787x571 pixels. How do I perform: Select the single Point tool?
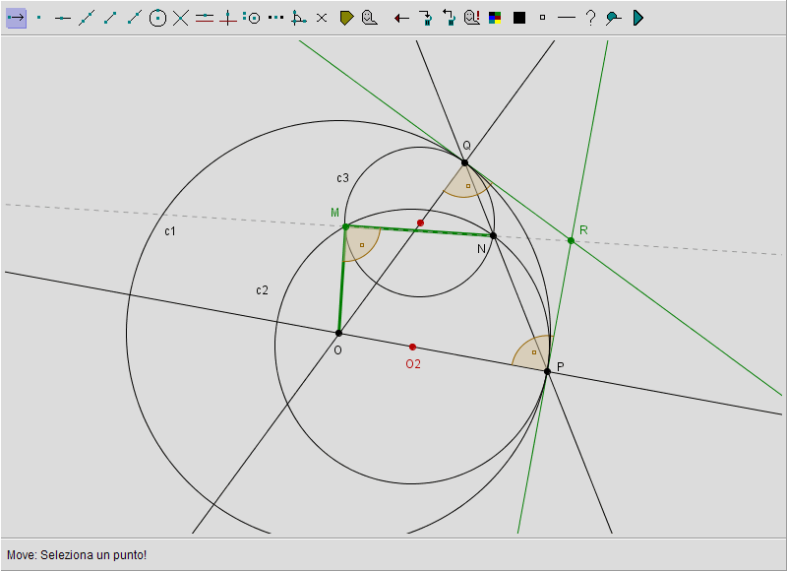(39, 18)
